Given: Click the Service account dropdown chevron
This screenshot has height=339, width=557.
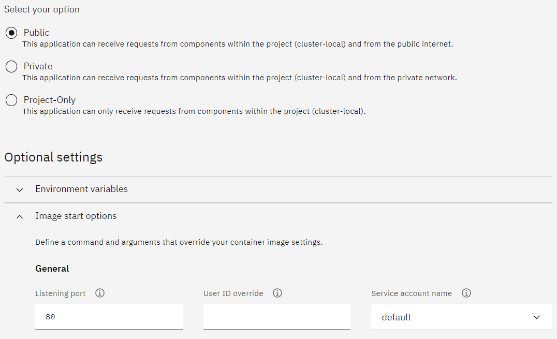Looking at the screenshot, I should (x=537, y=317).
